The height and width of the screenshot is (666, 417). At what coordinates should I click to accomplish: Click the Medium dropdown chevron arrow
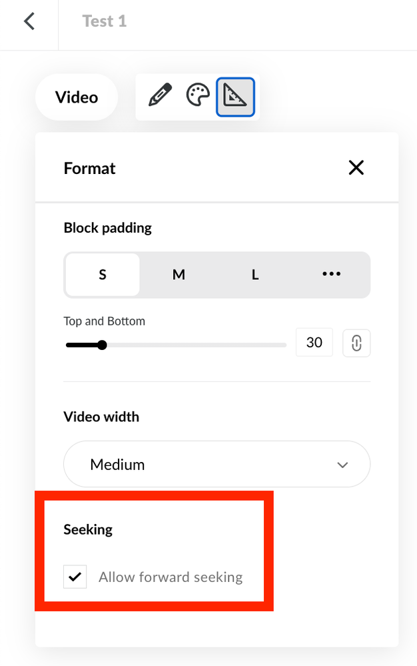click(343, 465)
